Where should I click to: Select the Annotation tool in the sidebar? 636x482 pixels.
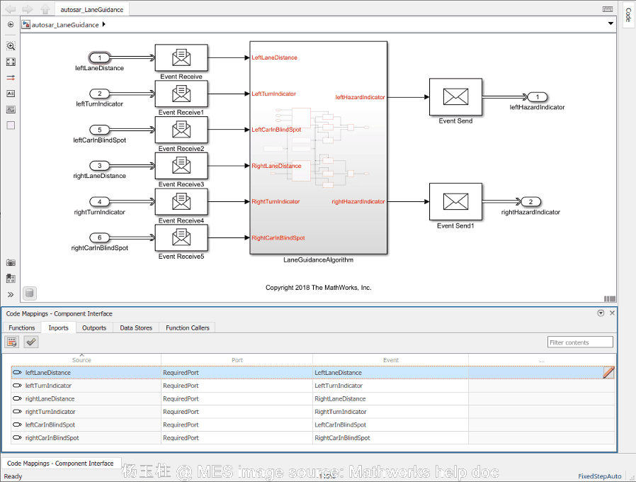(x=11, y=93)
